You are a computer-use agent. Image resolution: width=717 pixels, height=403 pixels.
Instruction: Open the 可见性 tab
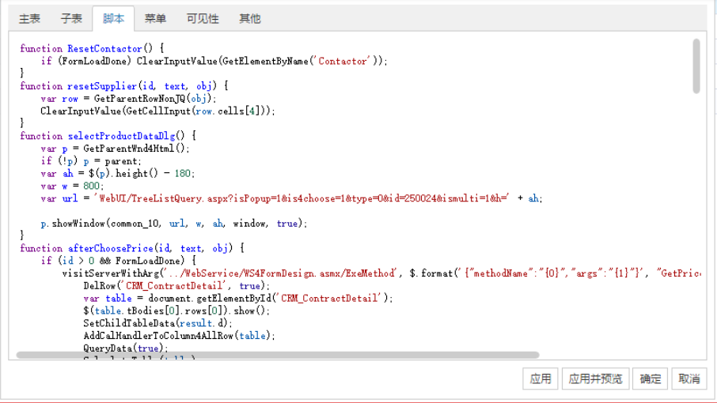pyautogui.click(x=203, y=18)
